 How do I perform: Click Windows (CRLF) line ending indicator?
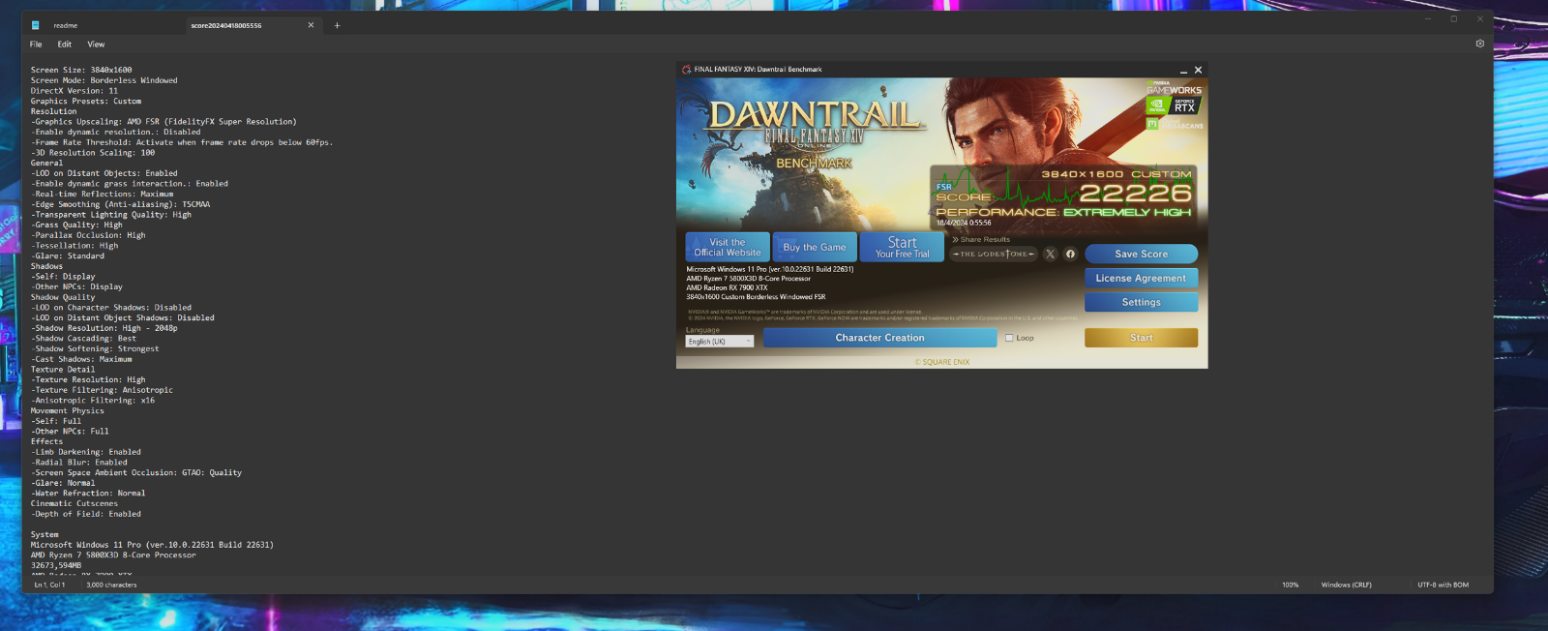1347,585
